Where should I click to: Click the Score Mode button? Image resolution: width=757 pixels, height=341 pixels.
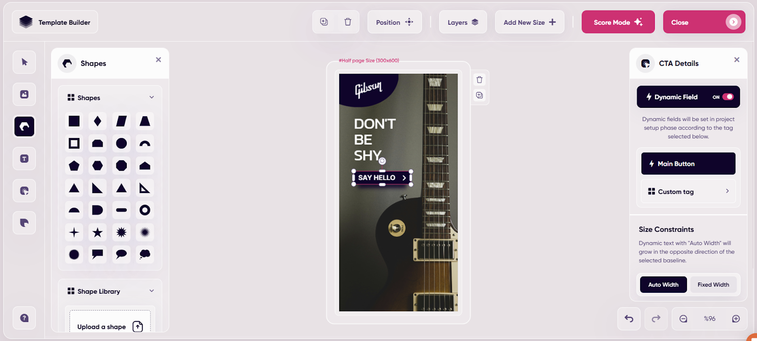click(617, 22)
